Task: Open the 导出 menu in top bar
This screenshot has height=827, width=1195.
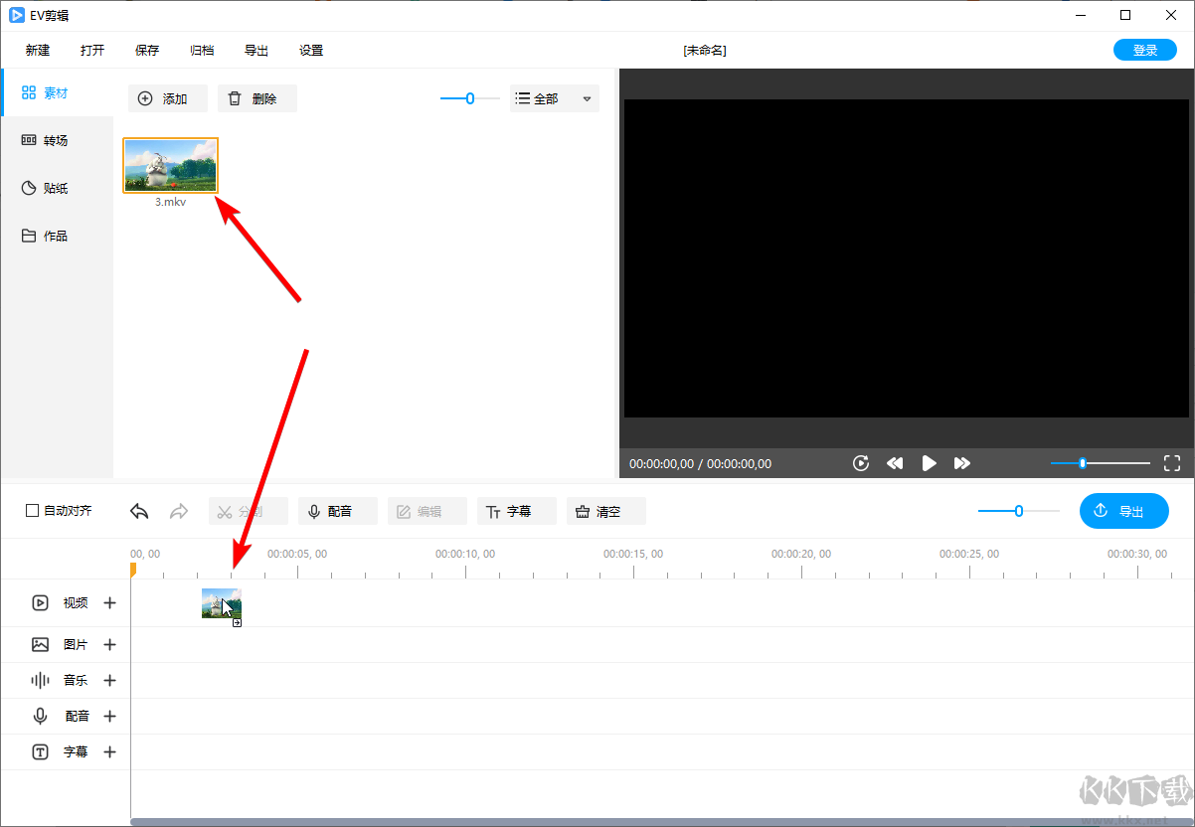Action: tap(256, 50)
